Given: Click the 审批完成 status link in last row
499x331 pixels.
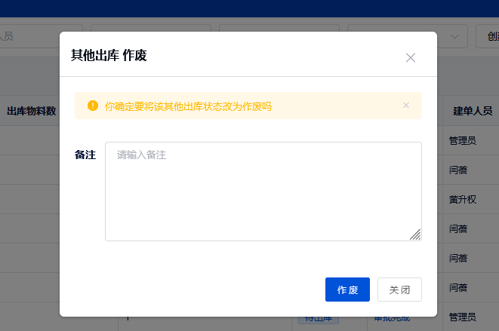Looking at the screenshot, I should coord(392,319).
